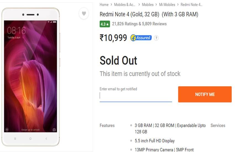The image size is (235, 152).
Task: Click the Flipkart Assured badge
Action: click(141, 38)
